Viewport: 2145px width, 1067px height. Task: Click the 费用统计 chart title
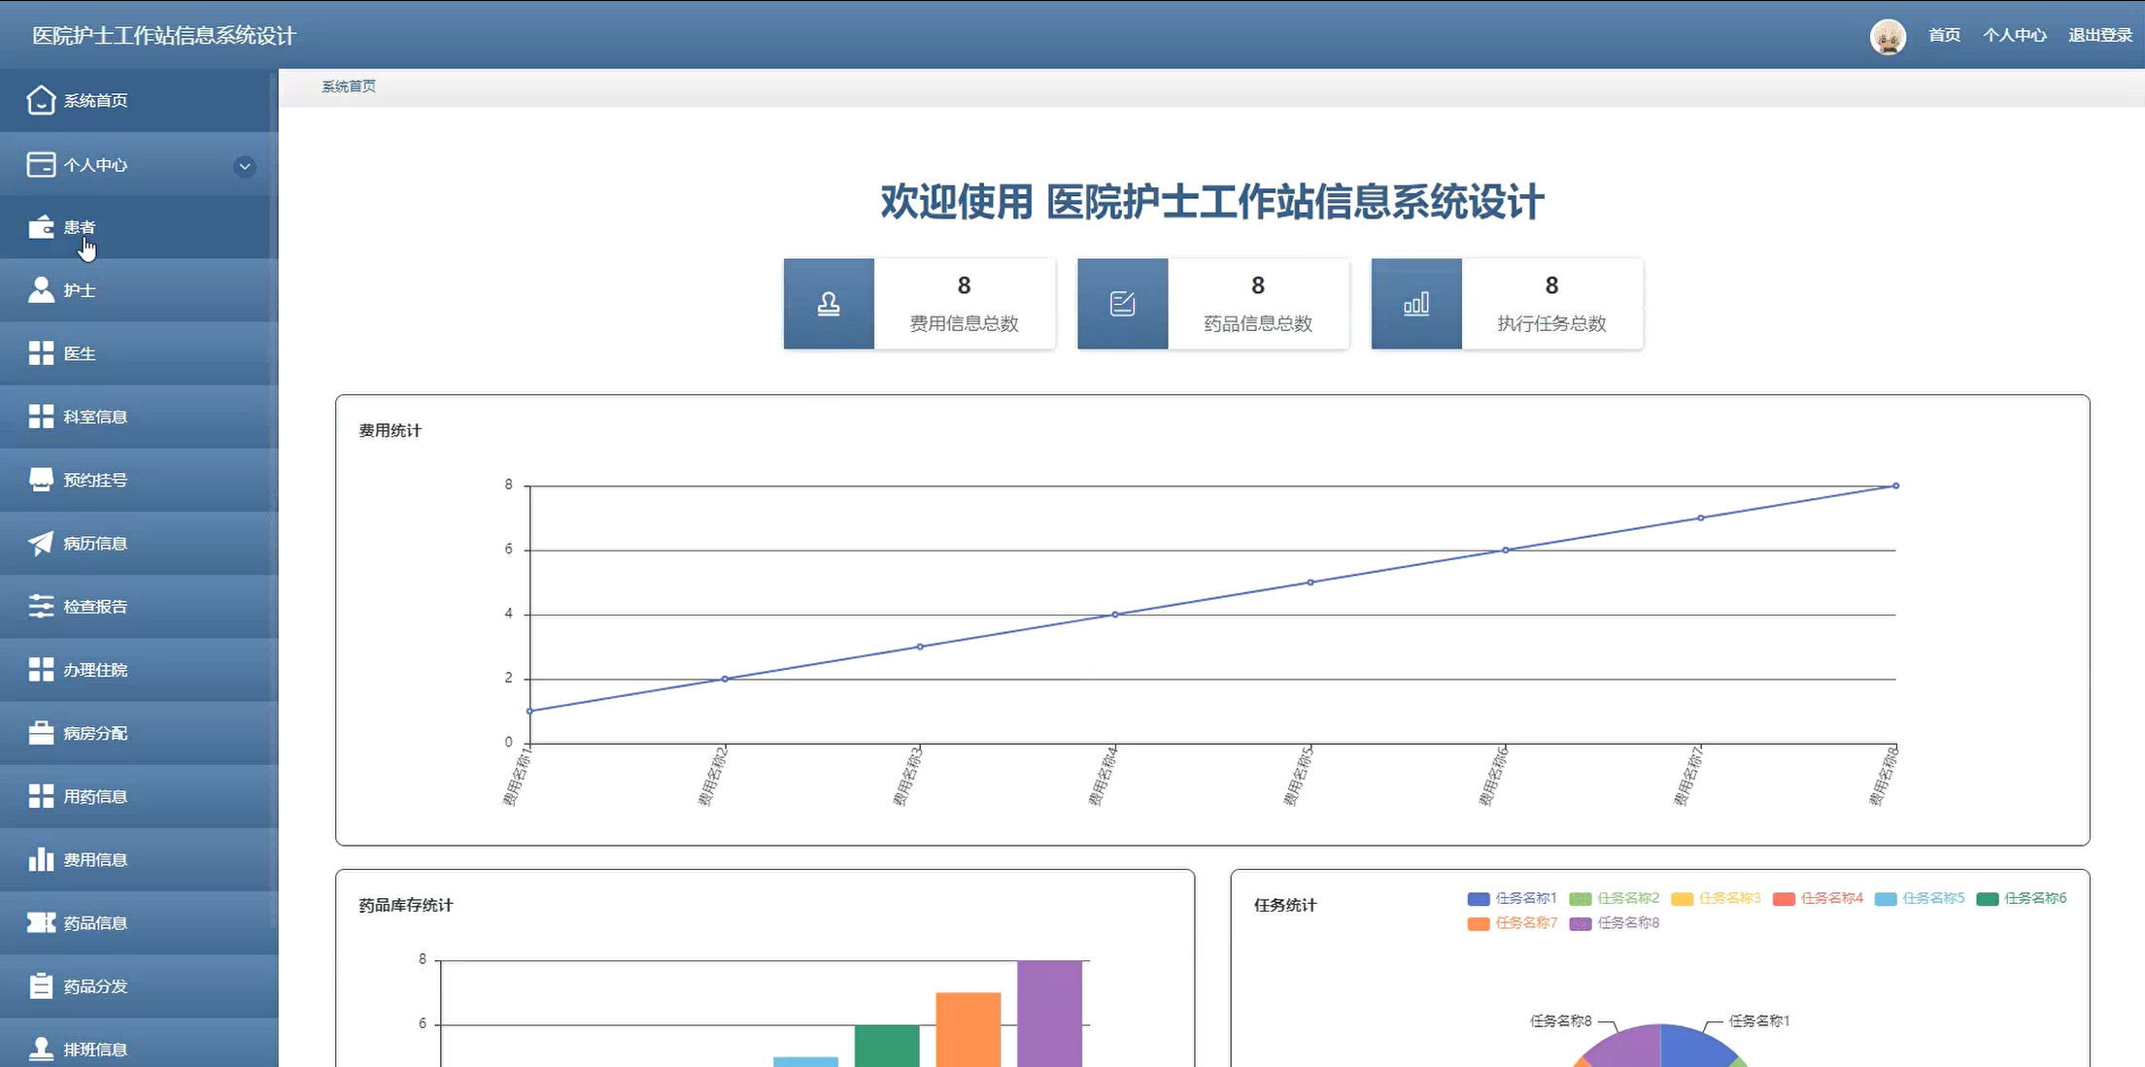390,430
